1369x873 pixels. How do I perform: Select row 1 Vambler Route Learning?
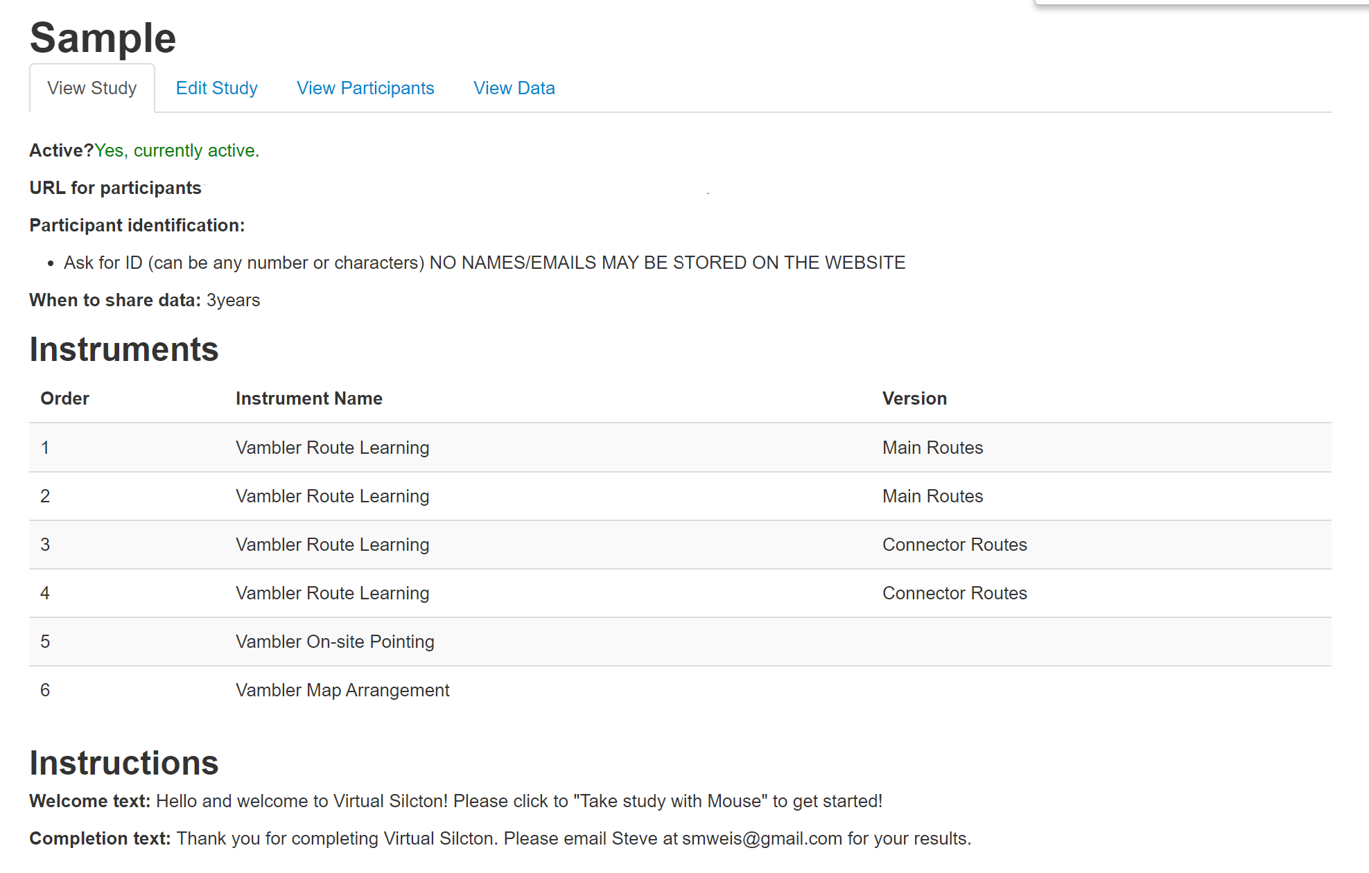[x=332, y=448]
